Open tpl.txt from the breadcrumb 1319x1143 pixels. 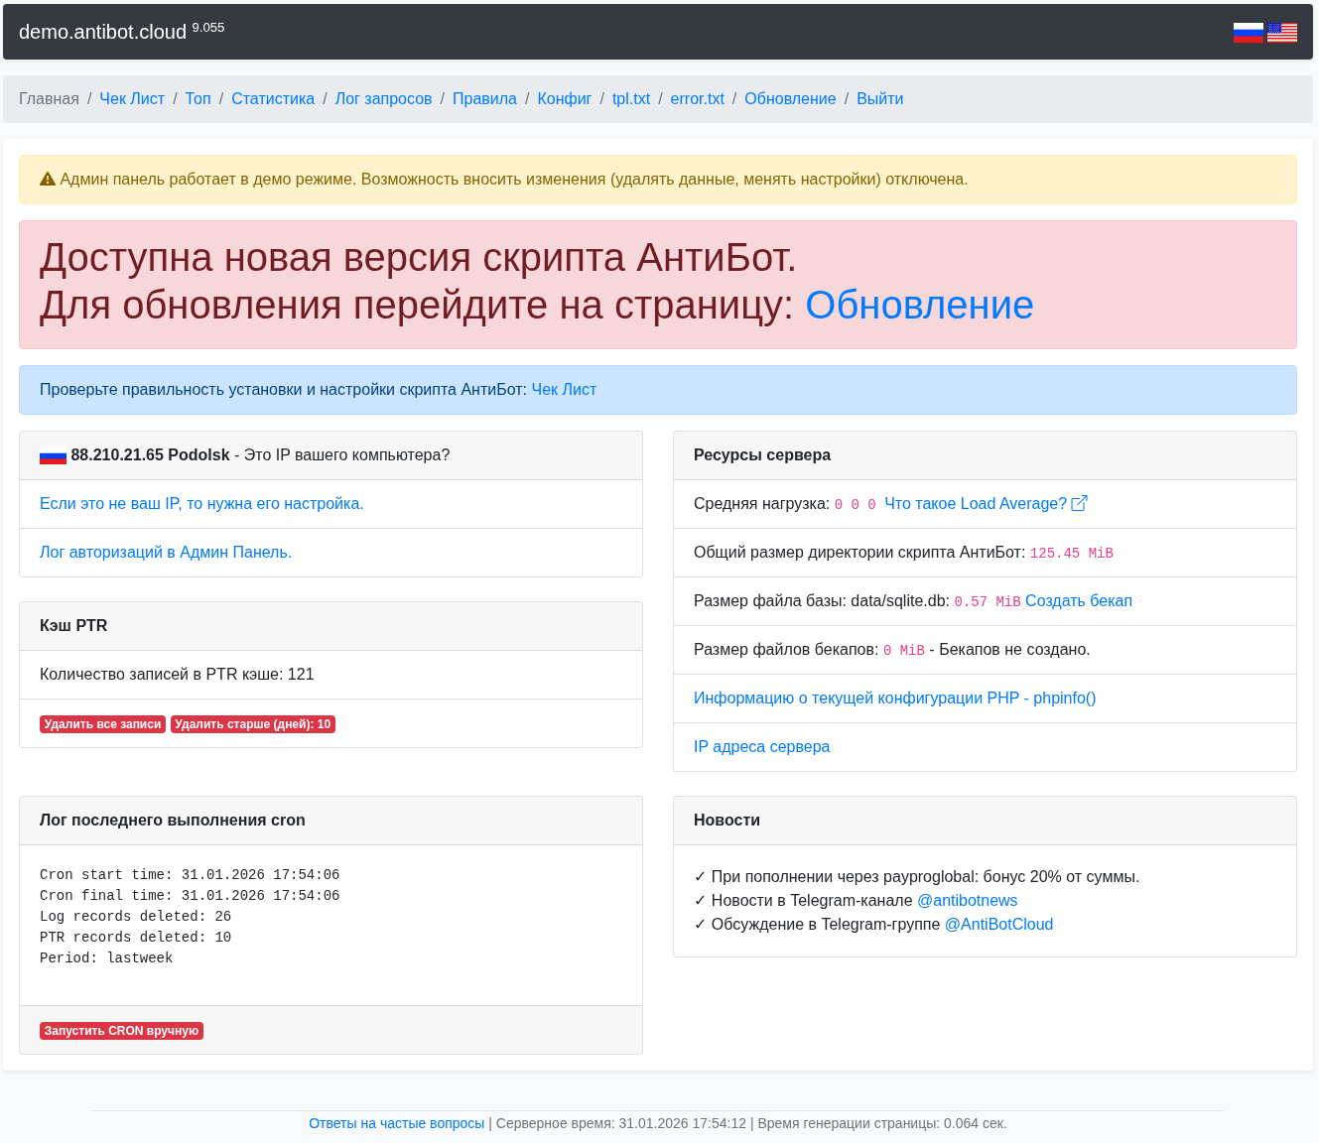tap(630, 99)
